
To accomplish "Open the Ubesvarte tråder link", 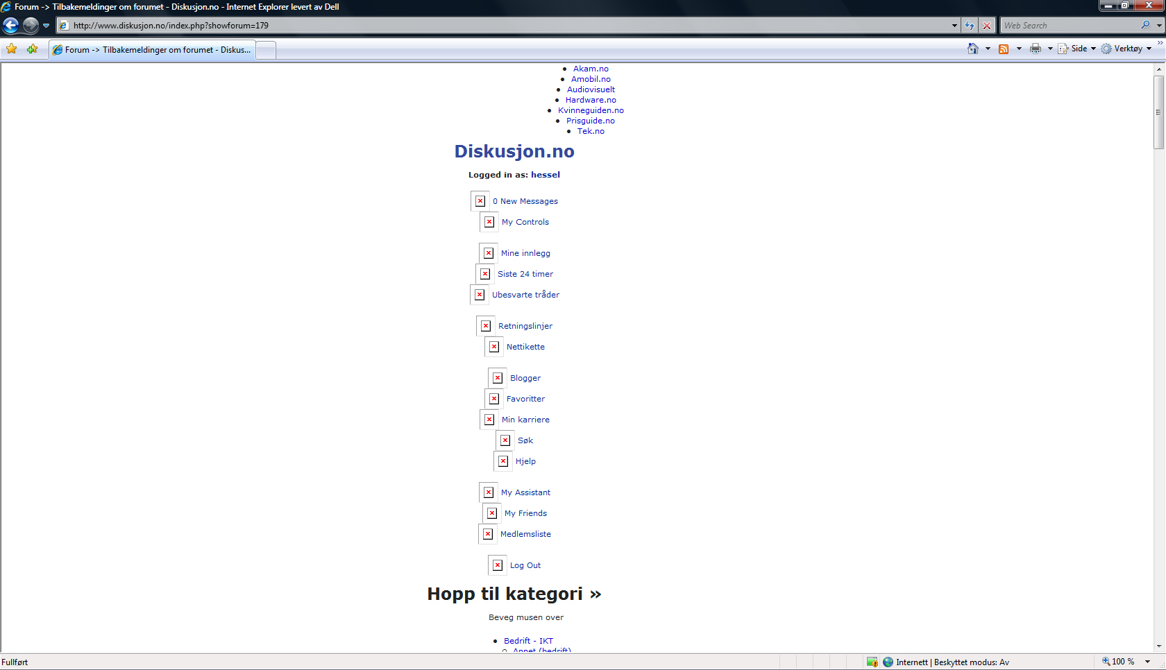I will point(525,295).
